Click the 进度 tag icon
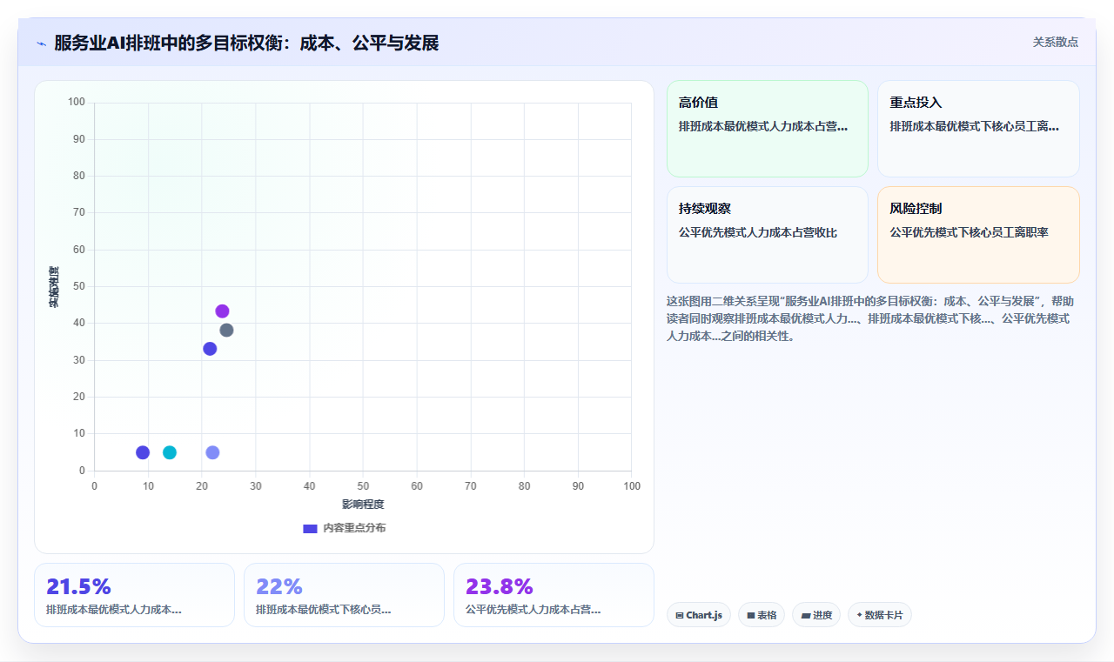This screenshot has height=662, width=1114. (x=806, y=616)
